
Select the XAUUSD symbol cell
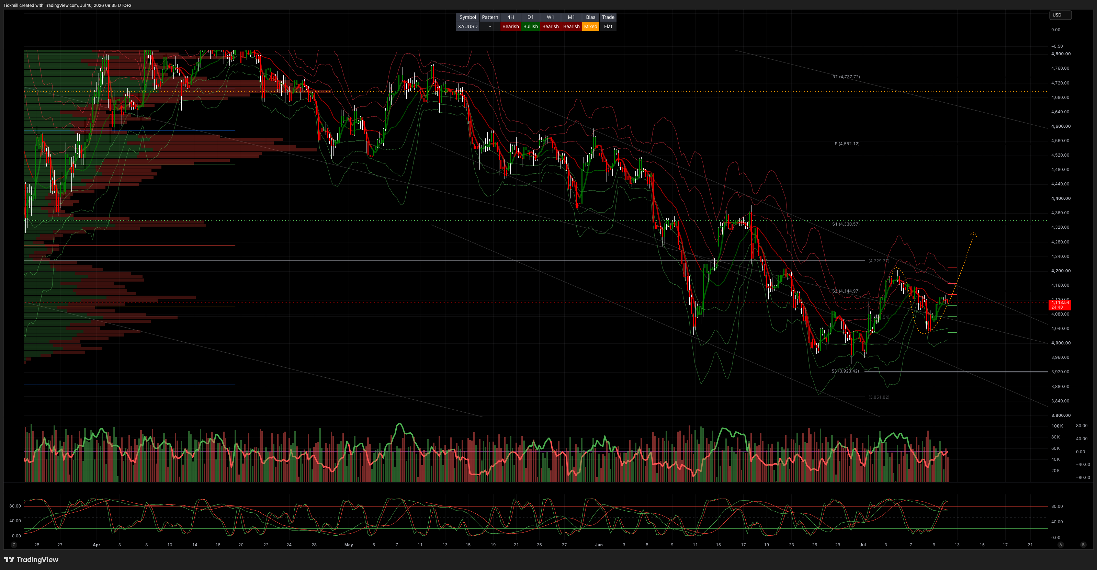click(467, 26)
